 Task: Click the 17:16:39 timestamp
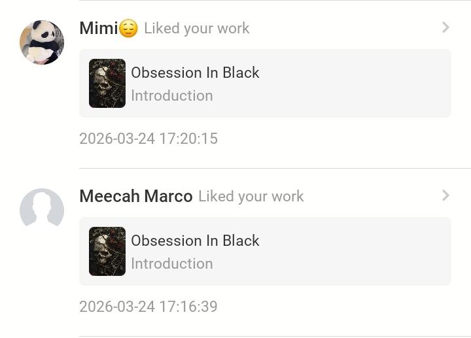pos(148,307)
